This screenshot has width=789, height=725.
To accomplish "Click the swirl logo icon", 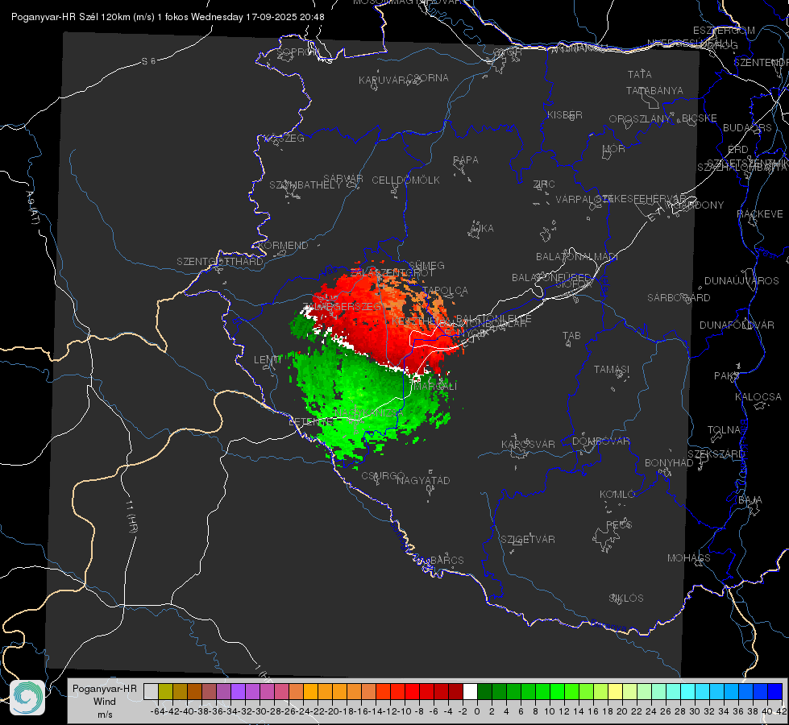I will click(27, 698).
